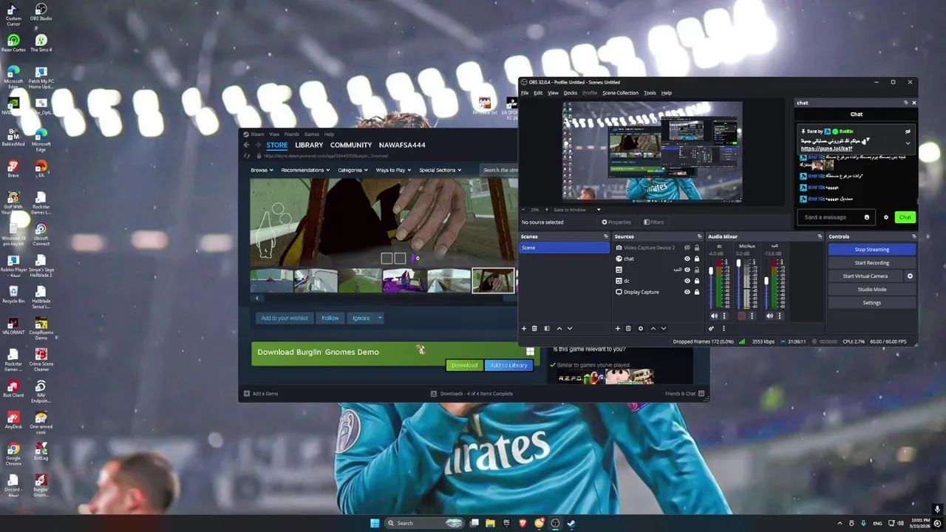
Task: Click Start Recording button
Action: (872, 263)
